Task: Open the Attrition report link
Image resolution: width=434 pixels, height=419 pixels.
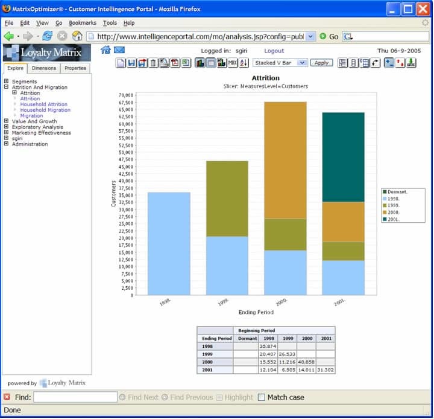Action: 30,98
